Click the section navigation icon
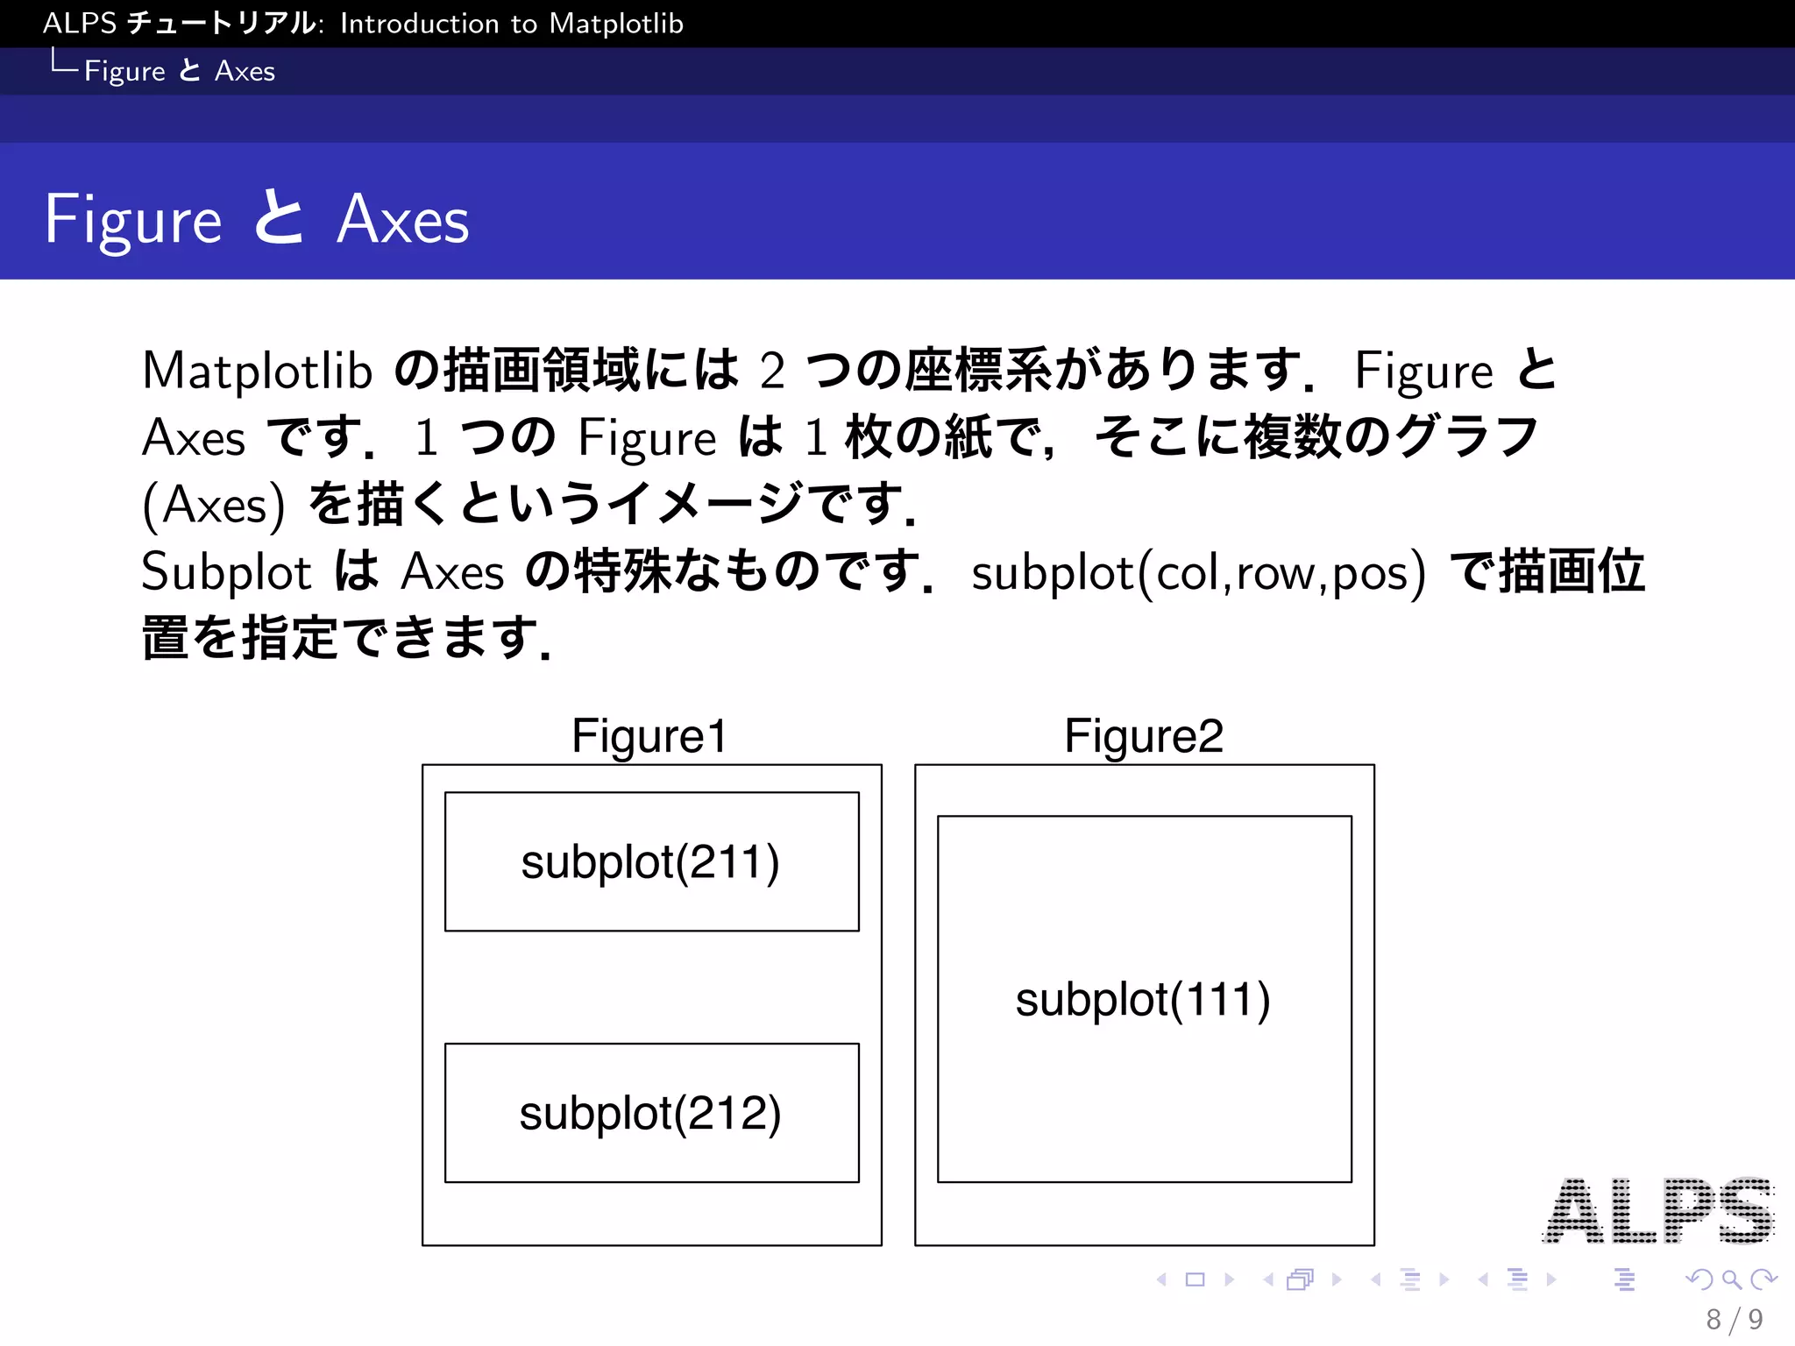Image resolution: width=1795 pixels, height=1346 pixels. click(1518, 1279)
